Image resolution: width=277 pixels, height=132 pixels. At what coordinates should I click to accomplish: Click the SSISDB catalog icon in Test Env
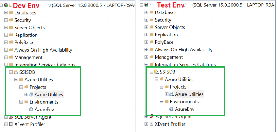(156, 72)
